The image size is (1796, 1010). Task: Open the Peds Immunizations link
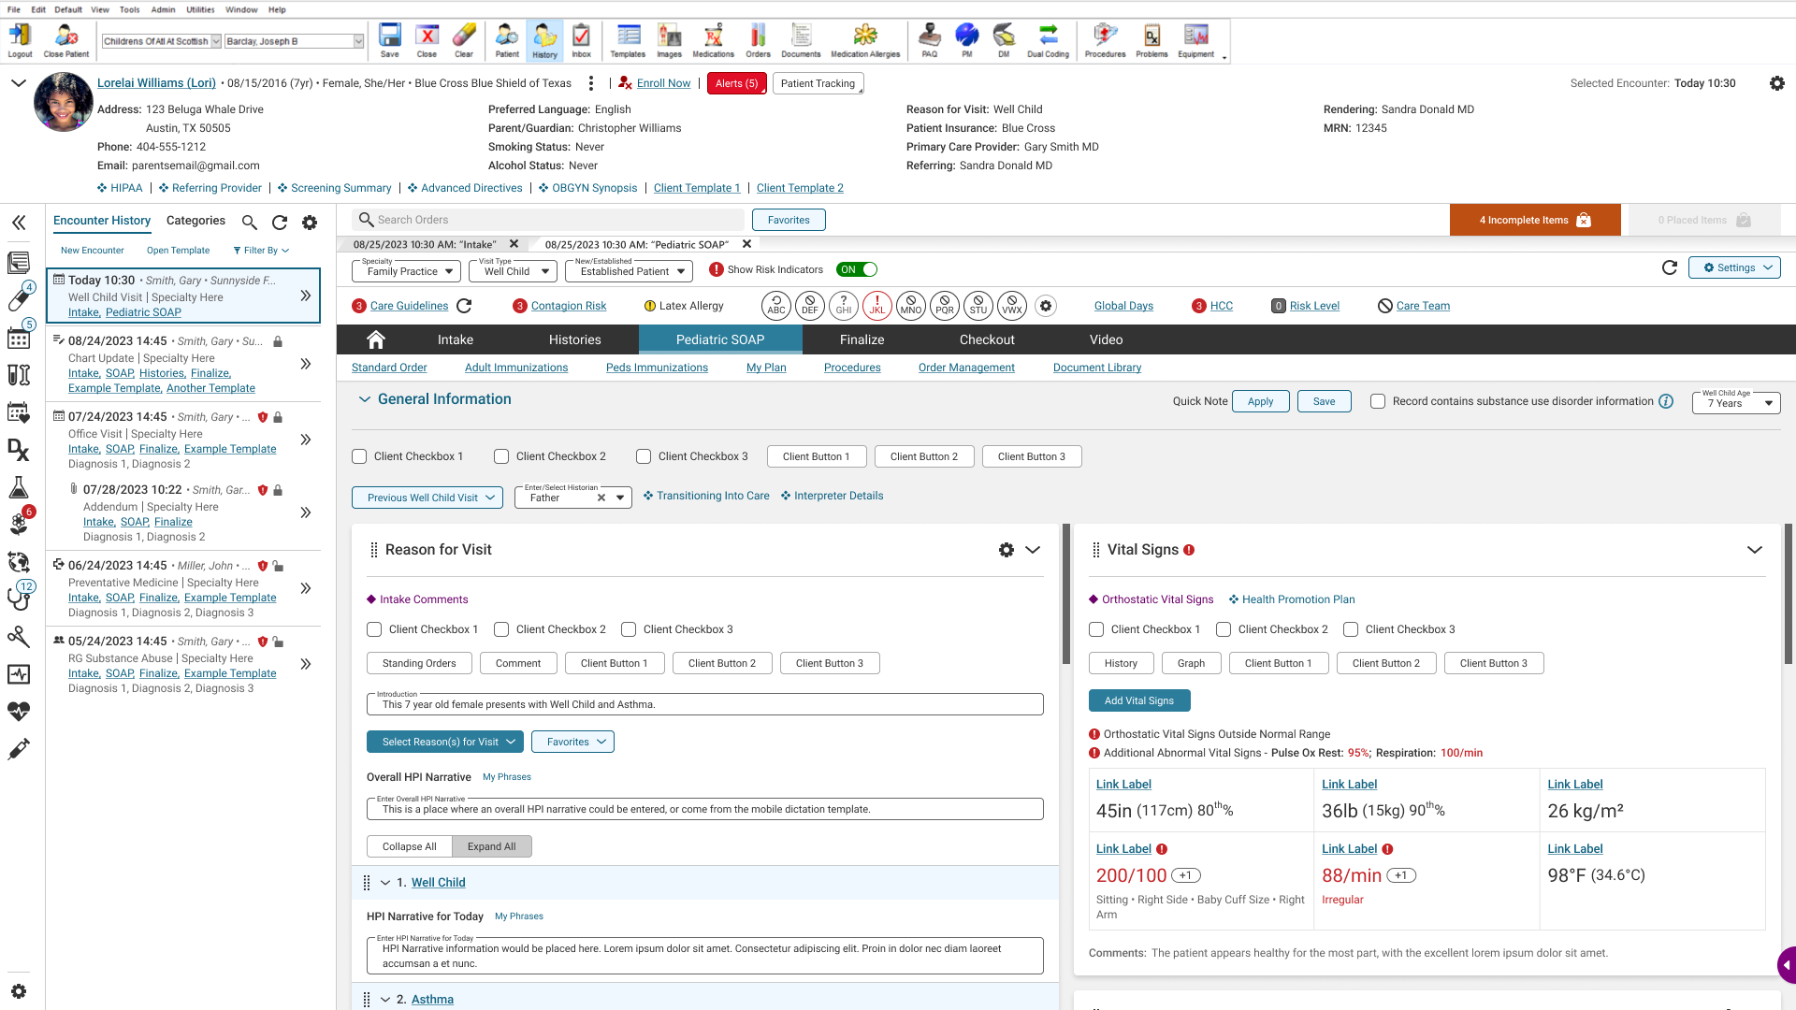click(657, 368)
